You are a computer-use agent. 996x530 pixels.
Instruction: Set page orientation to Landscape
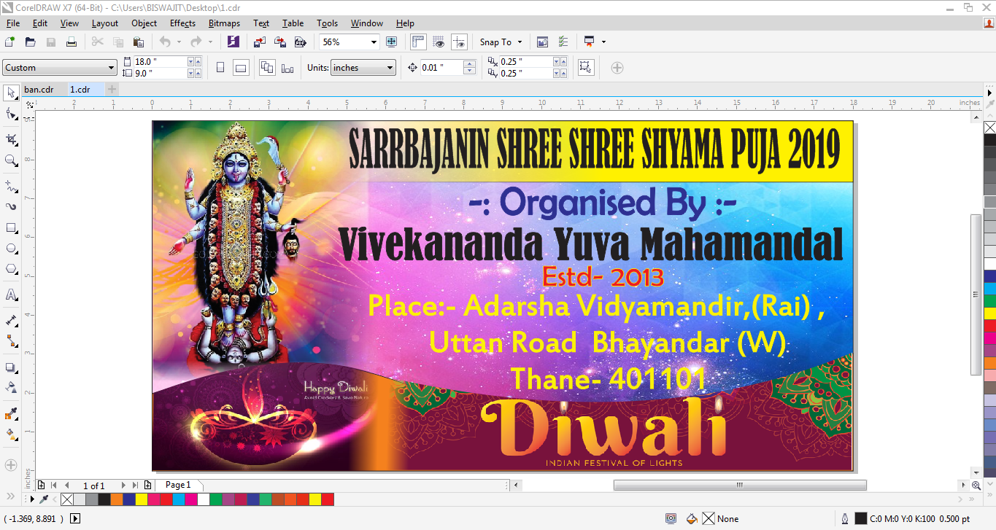pos(241,68)
